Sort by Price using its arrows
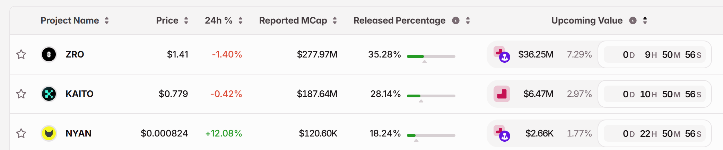Viewport: 723px width, 150px height. pos(186,20)
